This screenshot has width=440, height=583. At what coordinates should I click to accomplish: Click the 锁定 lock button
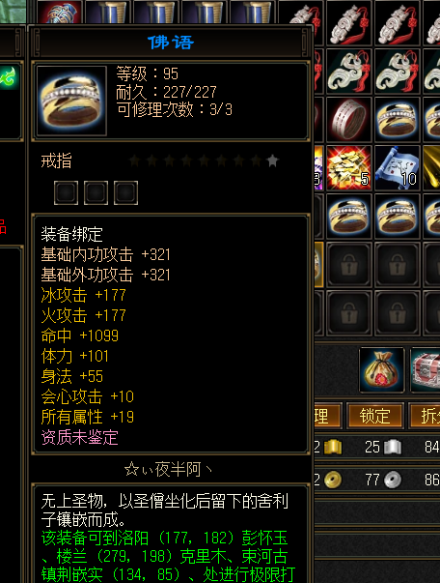coord(374,416)
